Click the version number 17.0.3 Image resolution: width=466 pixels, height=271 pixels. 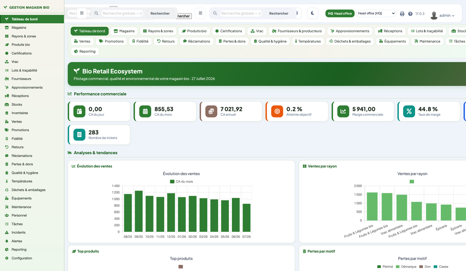(420, 14)
